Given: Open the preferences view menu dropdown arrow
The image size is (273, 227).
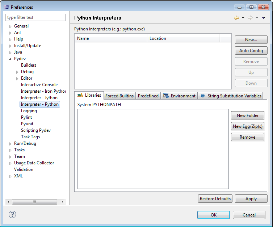Looking at the screenshot, I should click(x=264, y=18).
